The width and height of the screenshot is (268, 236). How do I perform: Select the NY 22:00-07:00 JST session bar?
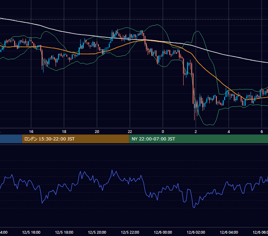pyautogui.click(x=198, y=139)
